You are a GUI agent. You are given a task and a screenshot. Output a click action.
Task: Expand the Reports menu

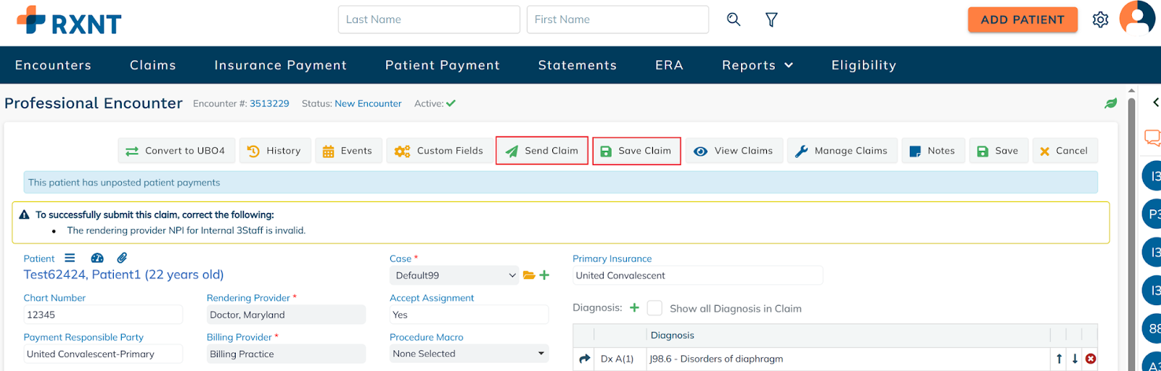click(757, 65)
